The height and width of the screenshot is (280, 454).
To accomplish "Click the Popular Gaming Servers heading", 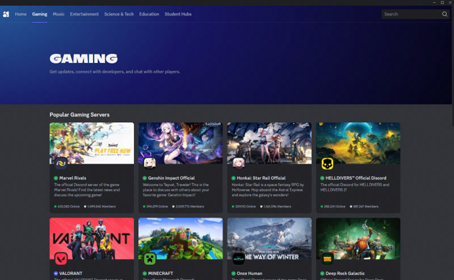I will click(79, 114).
